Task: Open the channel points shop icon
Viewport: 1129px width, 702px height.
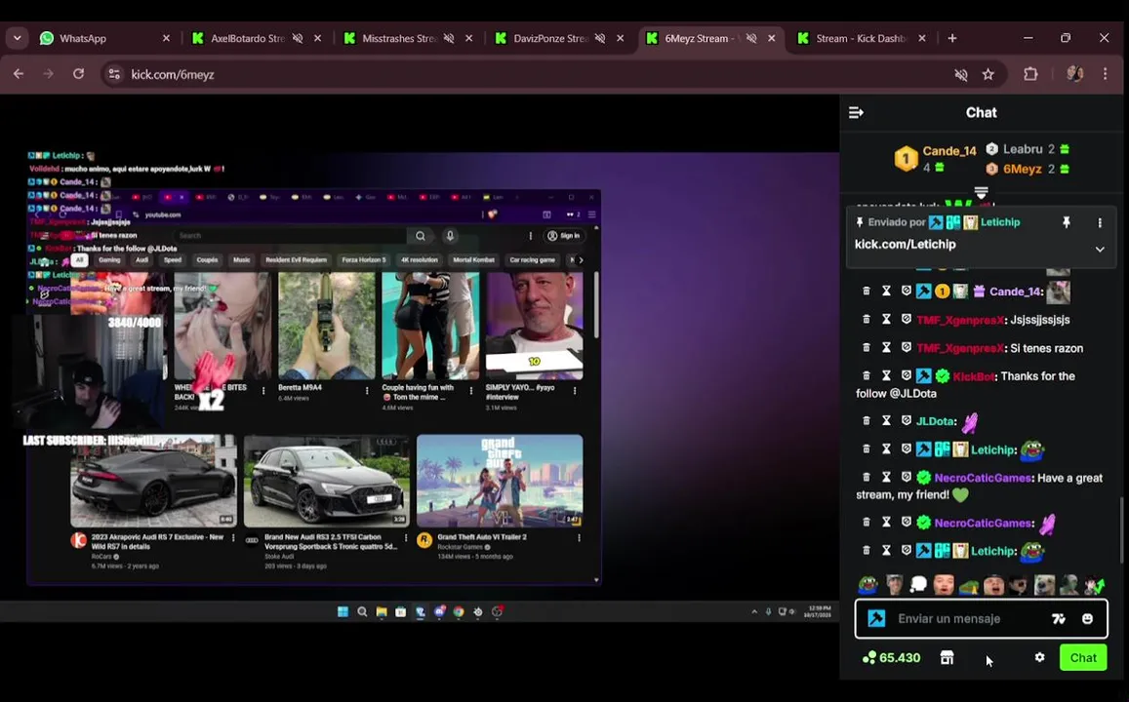Action: click(x=947, y=657)
